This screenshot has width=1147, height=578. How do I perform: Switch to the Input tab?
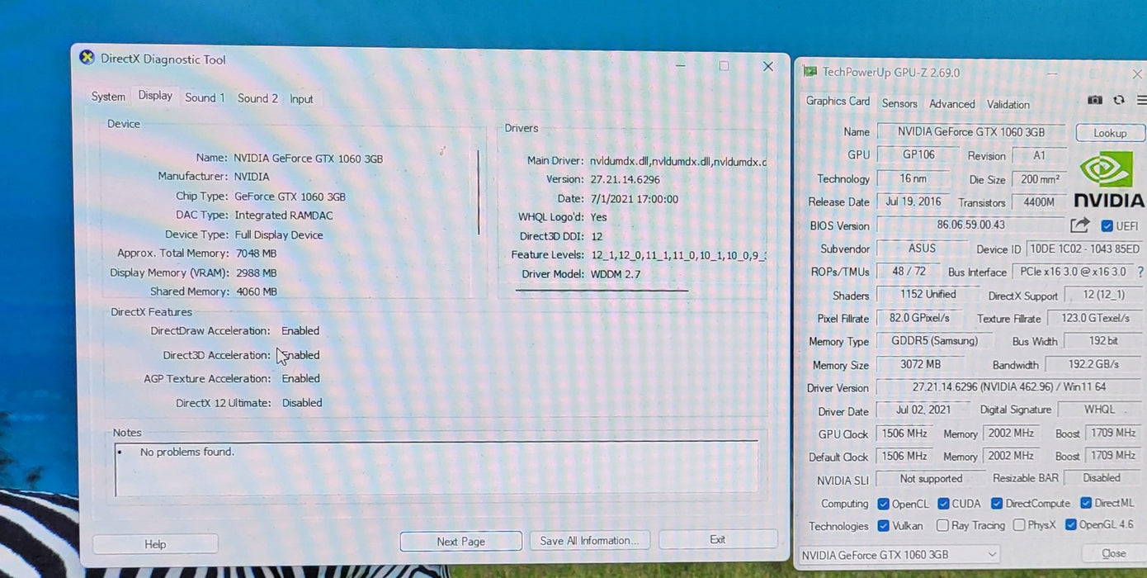click(x=301, y=99)
